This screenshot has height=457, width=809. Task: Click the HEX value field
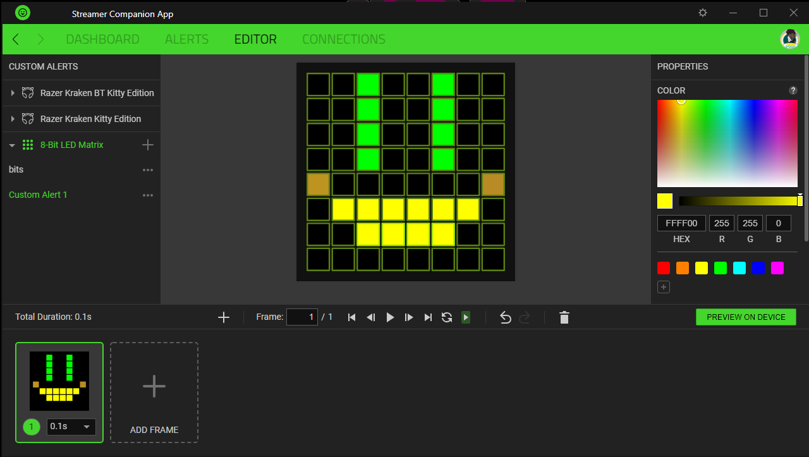tap(681, 223)
